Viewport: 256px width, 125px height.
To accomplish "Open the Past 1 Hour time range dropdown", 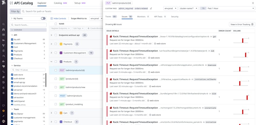I will [227, 8].
